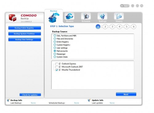Open the Restore section icon
Image resolution: width=154 pixels, height=113 pixels.
pyautogui.click(x=69, y=16)
